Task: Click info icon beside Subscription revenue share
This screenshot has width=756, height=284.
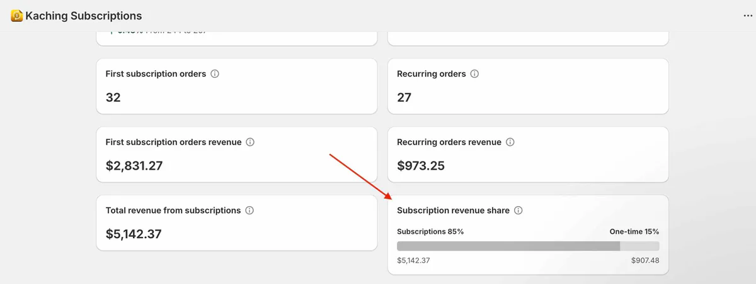Action: (x=518, y=210)
